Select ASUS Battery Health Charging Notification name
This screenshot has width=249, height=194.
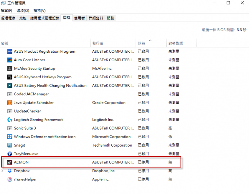[50, 86]
